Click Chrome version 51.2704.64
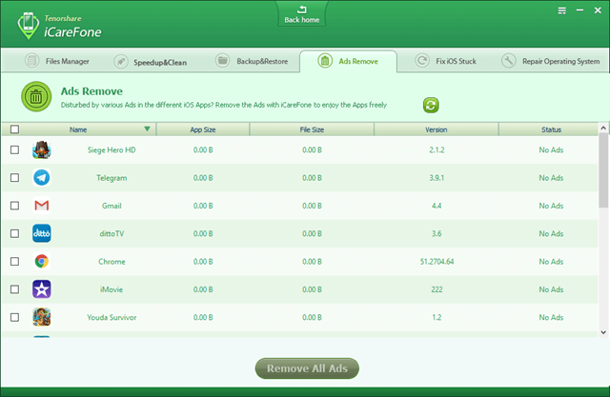Screen dimensions: 610x397 click(x=437, y=262)
